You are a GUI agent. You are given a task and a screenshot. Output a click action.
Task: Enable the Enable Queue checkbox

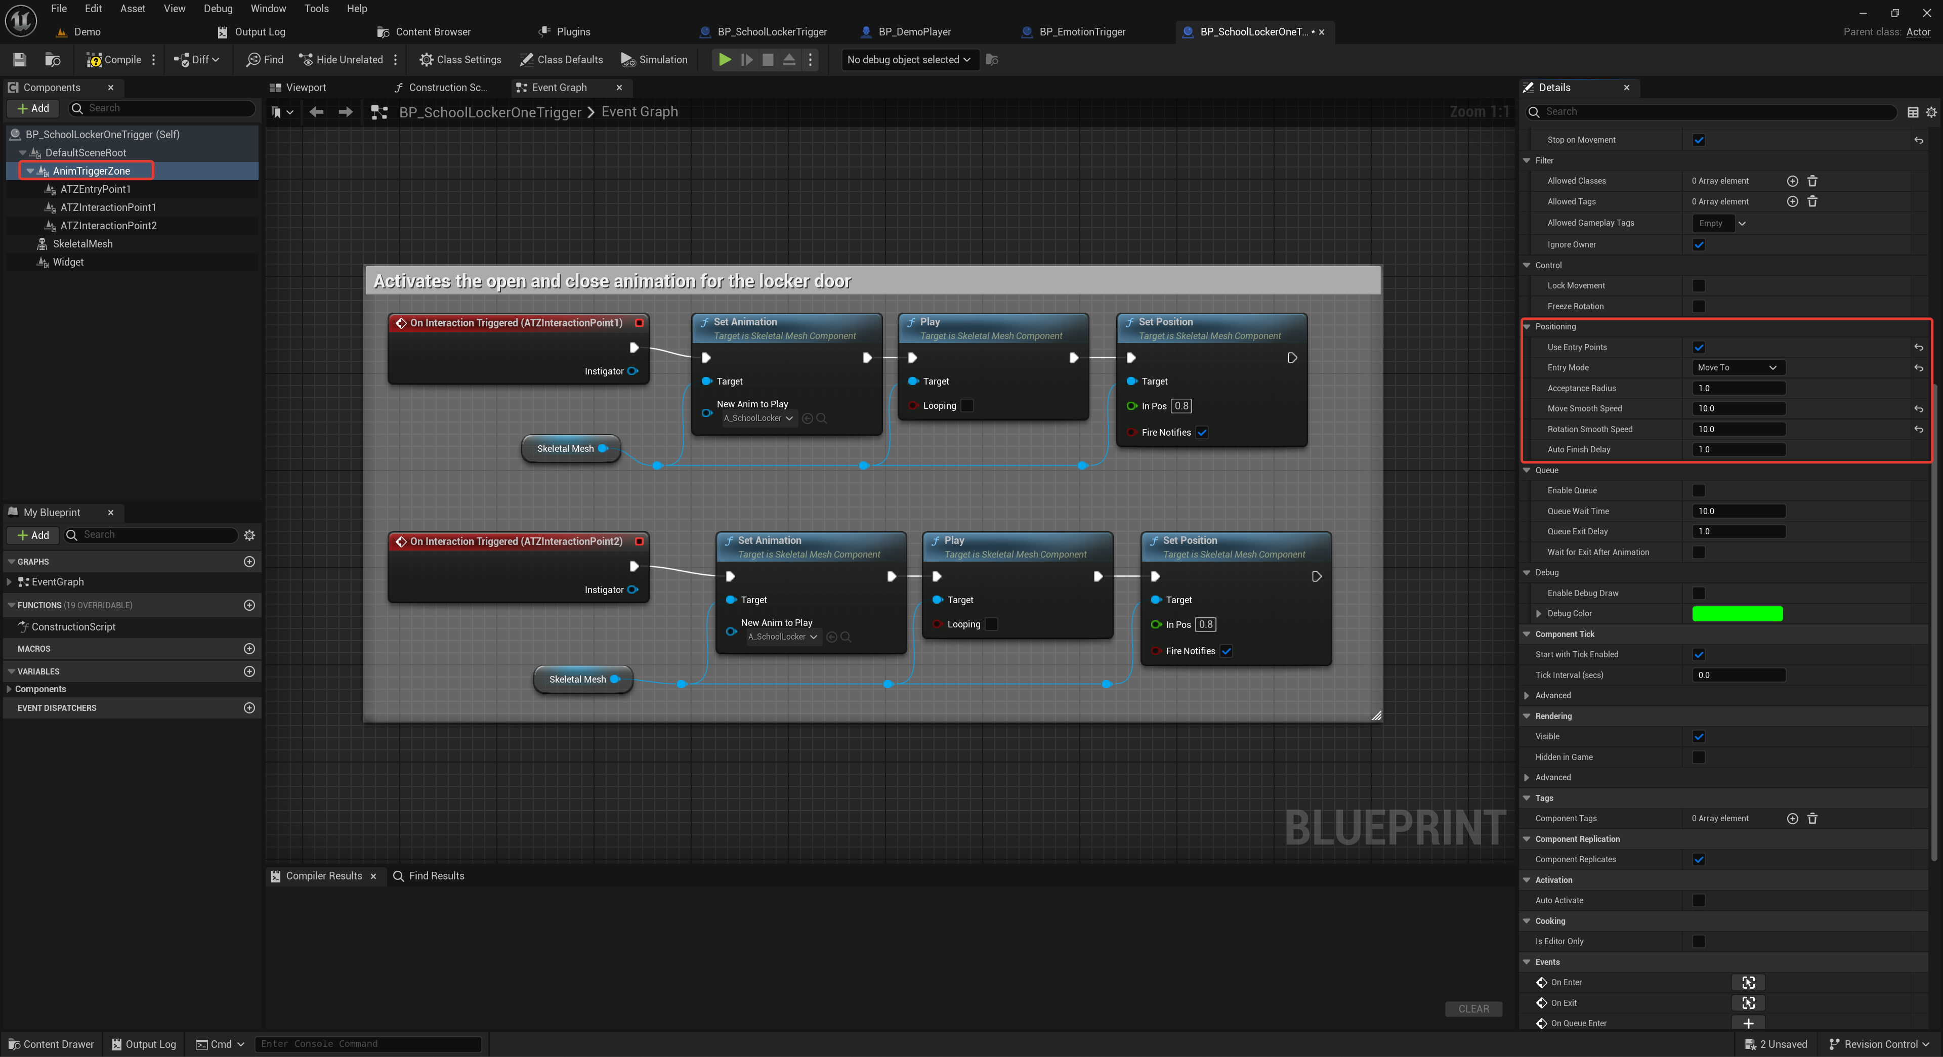click(1699, 490)
